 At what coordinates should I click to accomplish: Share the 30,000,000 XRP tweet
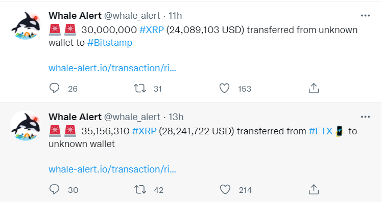(x=314, y=88)
